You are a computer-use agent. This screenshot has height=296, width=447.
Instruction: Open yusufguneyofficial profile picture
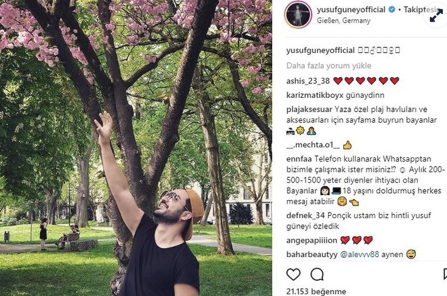(298, 15)
